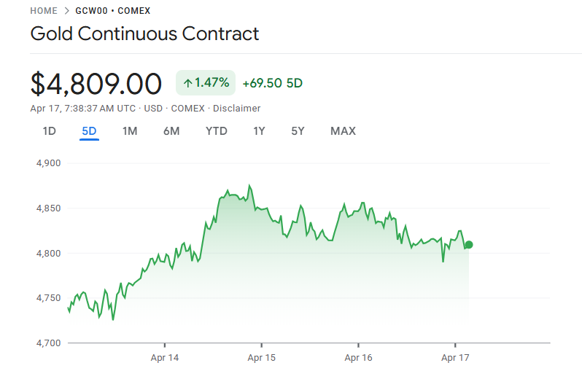This screenshot has width=582, height=379.
Task: Show the YTD chart range
Action: click(217, 131)
